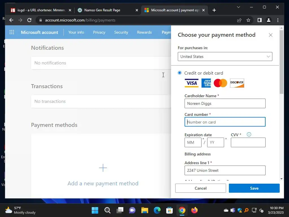Reload the current page
Screen dimensions: 289x217
point(29,20)
